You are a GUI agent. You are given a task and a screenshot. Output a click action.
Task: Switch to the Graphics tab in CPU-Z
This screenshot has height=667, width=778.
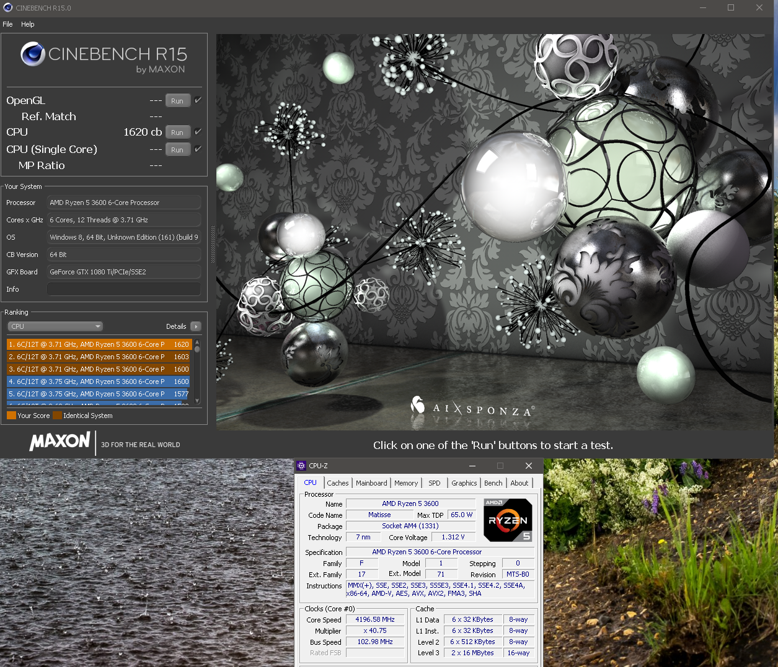pos(464,483)
